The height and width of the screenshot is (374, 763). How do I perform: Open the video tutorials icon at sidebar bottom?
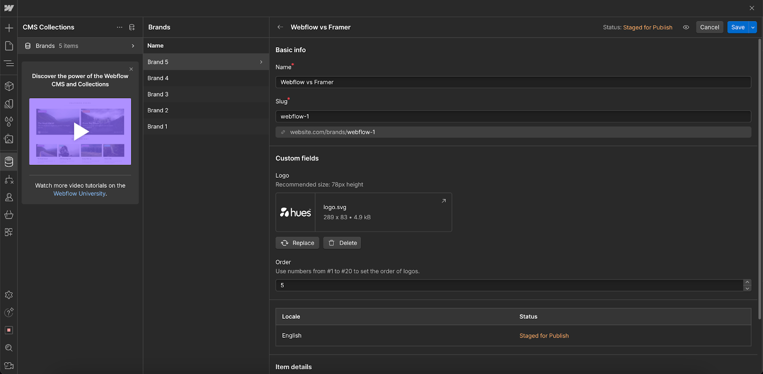click(9, 365)
